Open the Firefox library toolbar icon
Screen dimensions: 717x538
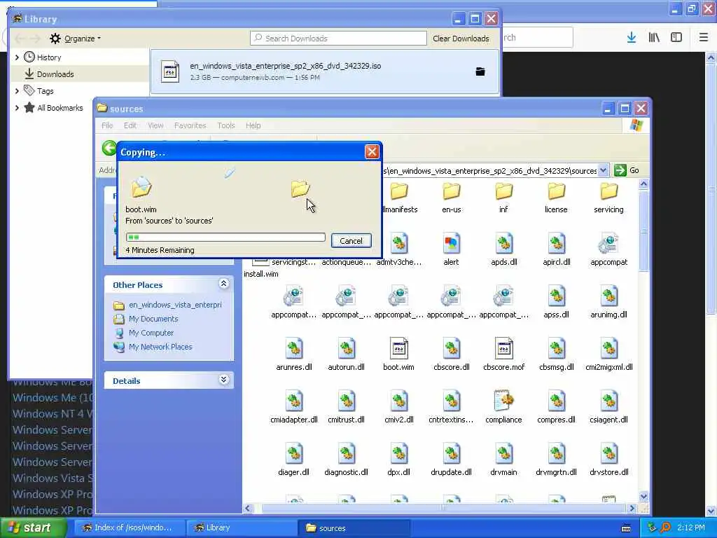coord(654,38)
